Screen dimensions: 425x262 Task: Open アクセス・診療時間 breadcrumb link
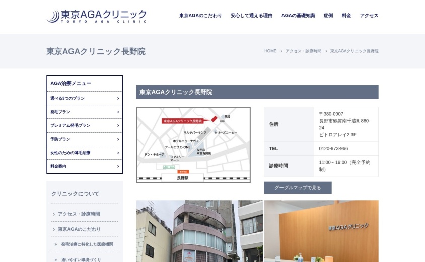tap(303, 51)
